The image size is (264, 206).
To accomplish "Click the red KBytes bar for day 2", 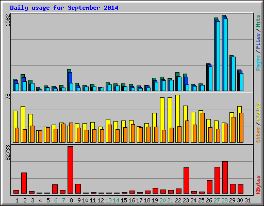I will (24, 183).
